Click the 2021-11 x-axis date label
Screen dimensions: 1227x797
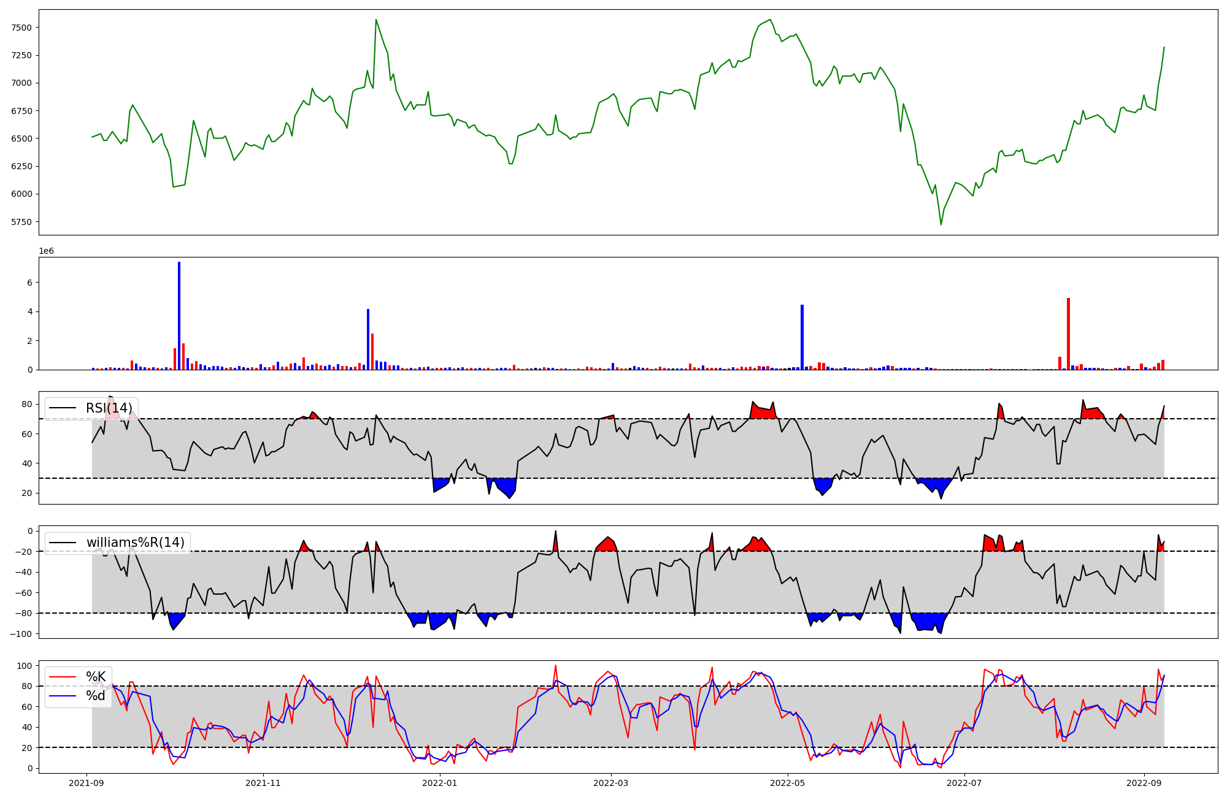pos(263,783)
